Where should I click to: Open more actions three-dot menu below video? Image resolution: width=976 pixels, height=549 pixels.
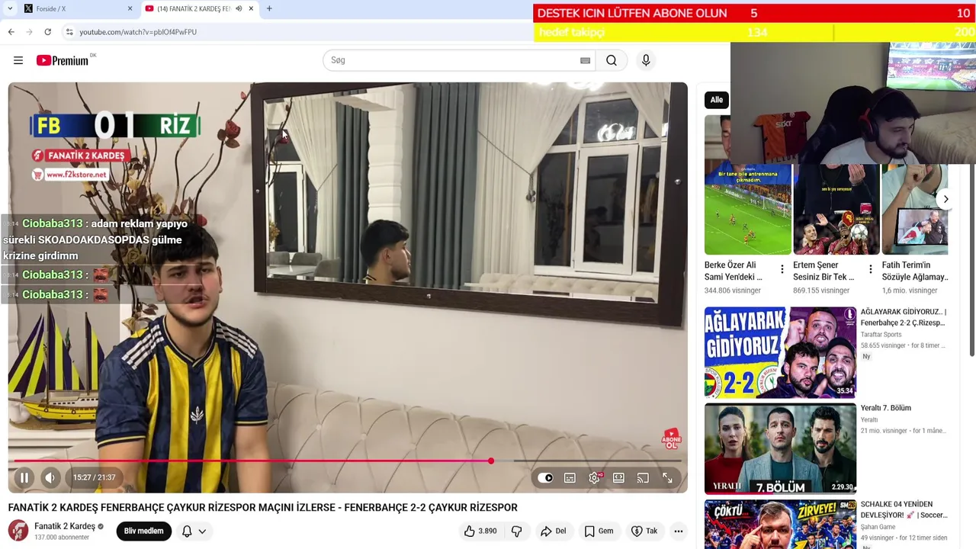[678, 531]
